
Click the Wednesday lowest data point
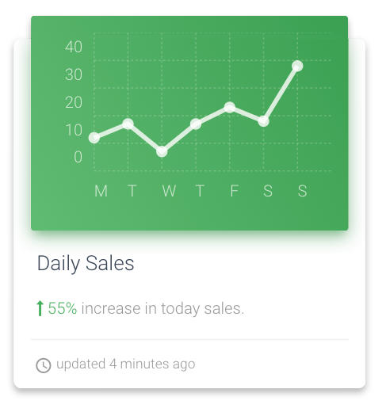tap(162, 151)
